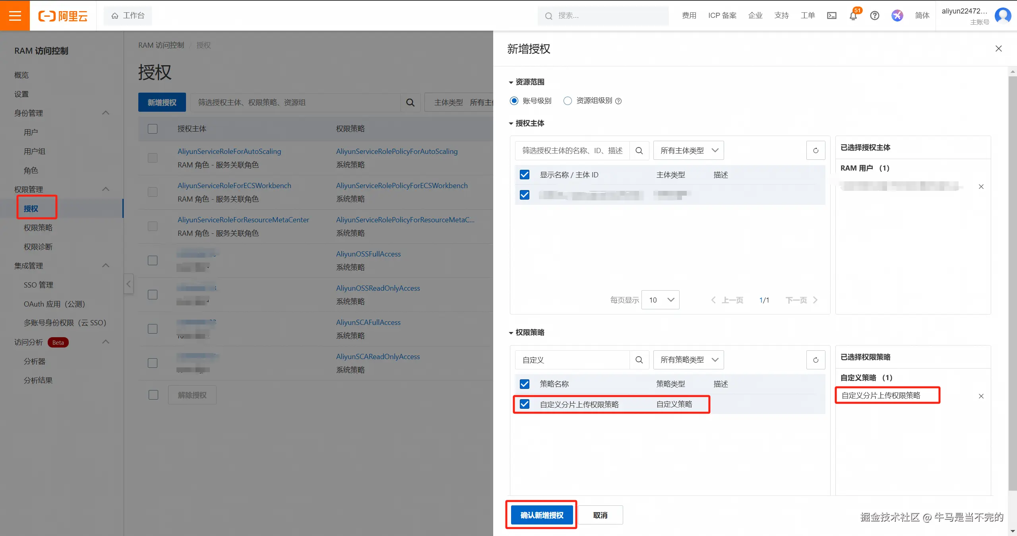1017x536 pixels.
Task: Search policies with the magnifier icon
Action: point(639,360)
